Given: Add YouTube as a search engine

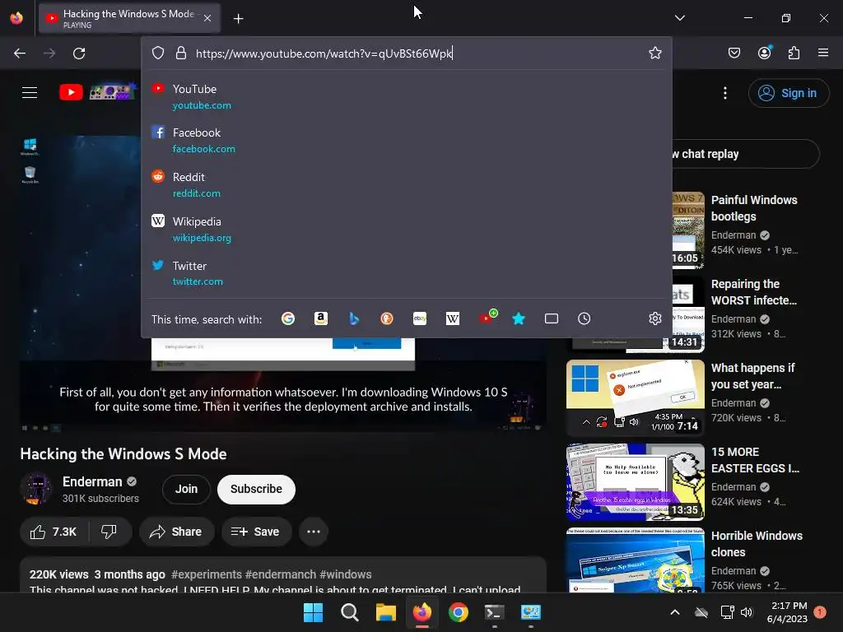Looking at the screenshot, I should 487,317.
